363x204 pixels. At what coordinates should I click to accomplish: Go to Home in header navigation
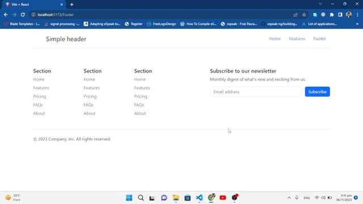(275, 39)
